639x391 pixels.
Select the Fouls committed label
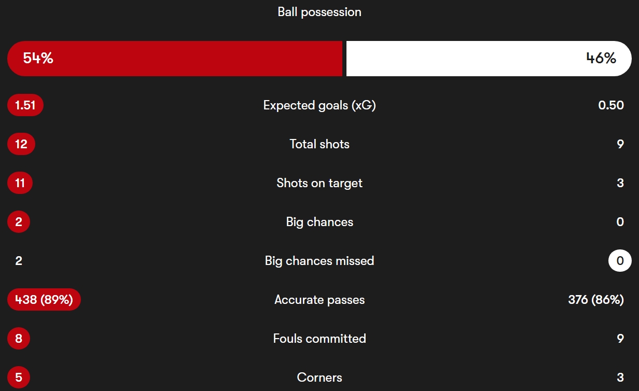[x=320, y=339]
